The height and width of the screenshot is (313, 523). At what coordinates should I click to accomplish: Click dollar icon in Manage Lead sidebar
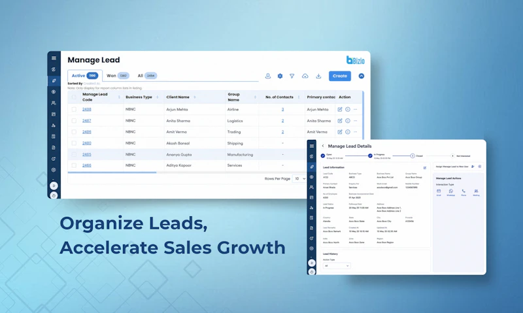point(54,91)
